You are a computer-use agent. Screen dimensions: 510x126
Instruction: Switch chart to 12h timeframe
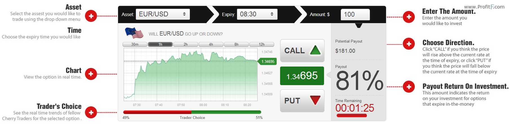pos(262,45)
